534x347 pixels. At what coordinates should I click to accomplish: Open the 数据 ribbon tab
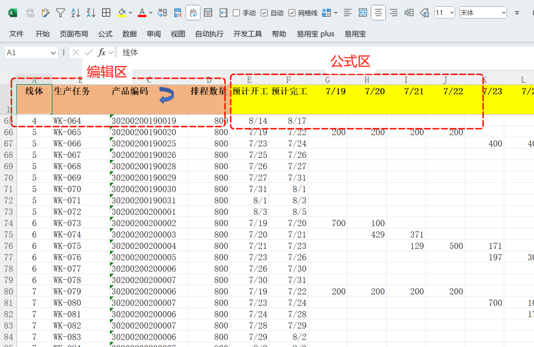point(129,34)
